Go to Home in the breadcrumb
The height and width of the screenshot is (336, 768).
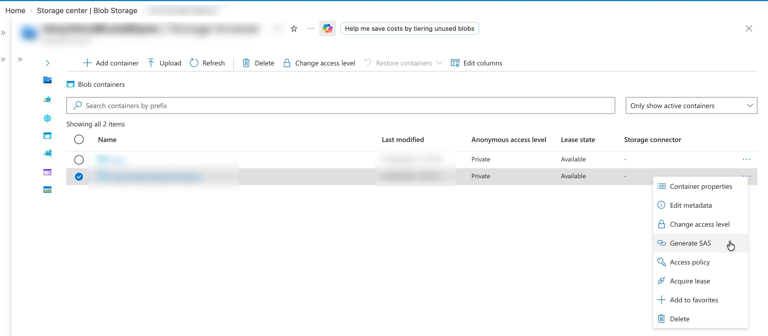coord(15,11)
